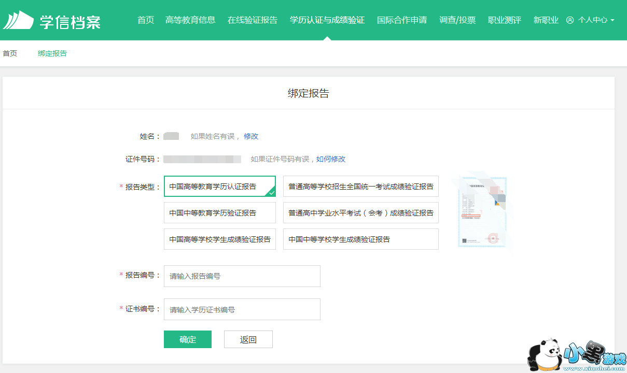Screen dimensions: 627x373
Task: Click the 首页 breadcrumb link
Action: (x=10, y=53)
